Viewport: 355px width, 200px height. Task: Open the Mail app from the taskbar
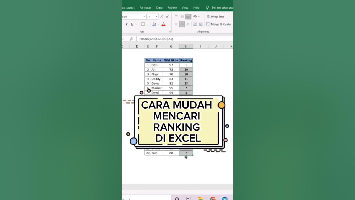pyautogui.click(x=225, y=199)
